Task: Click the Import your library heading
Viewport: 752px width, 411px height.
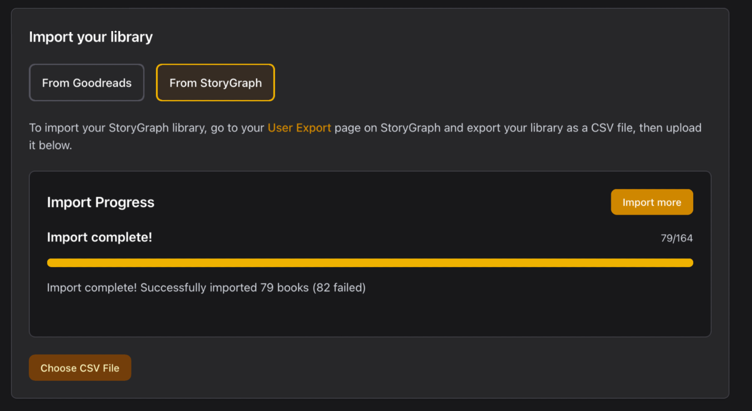Action: (x=91, y=37)
